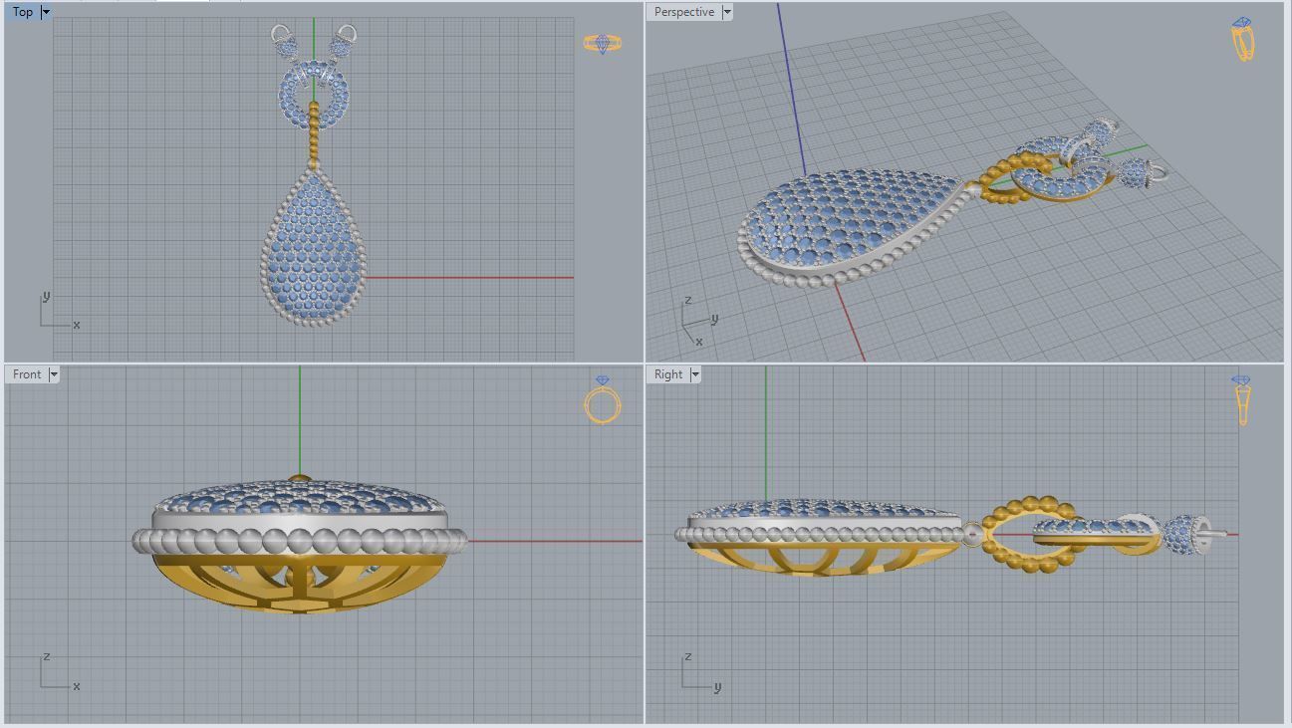Open the Perspective viewport dropdown arrow
The width and height of the screenshot is (1292, 728).
(727, 12)
